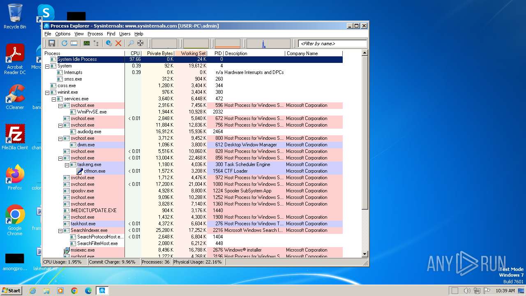Click the network tray icon
The height and width of the screenshot is (296, 526).
pos(477,291)
